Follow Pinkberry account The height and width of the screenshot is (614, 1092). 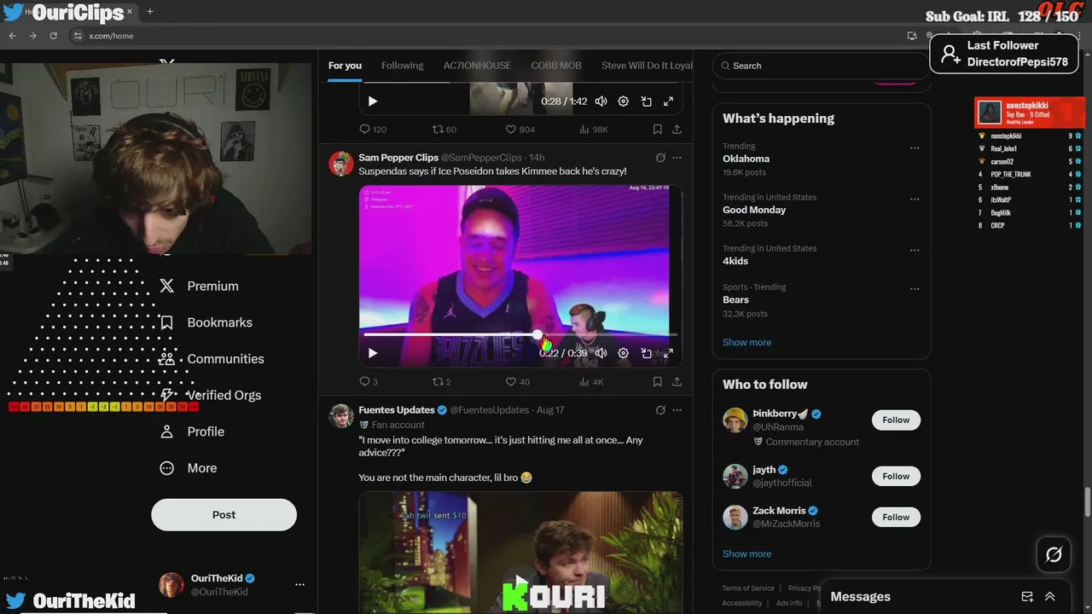tap(896, 420)
